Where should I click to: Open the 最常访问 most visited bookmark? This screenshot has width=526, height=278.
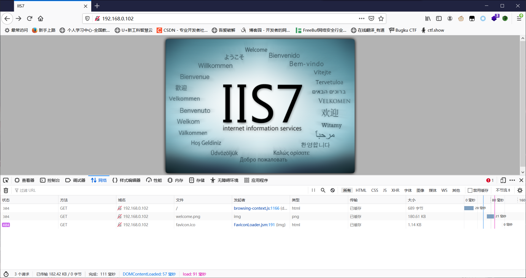click(16, 30)
